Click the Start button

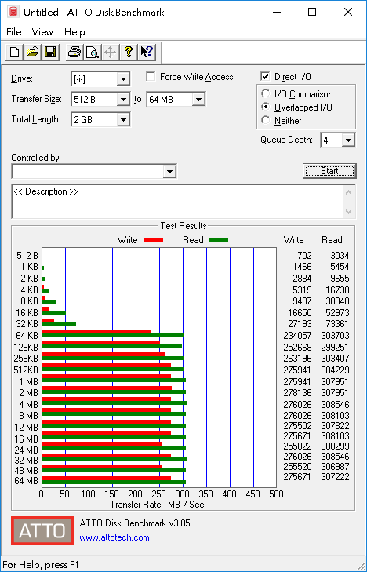[329, 171]
